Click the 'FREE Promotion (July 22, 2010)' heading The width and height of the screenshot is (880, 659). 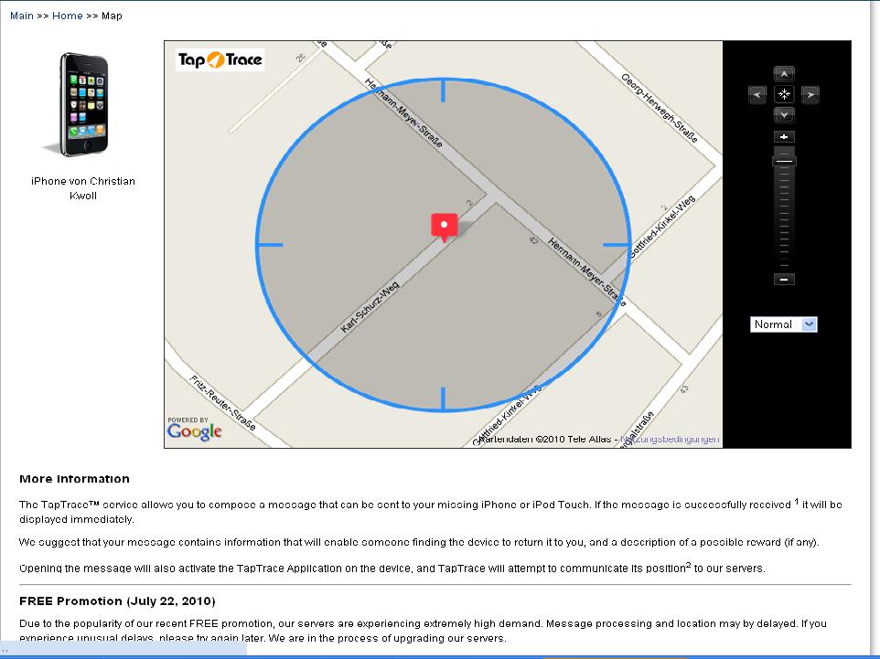point(117,601)
